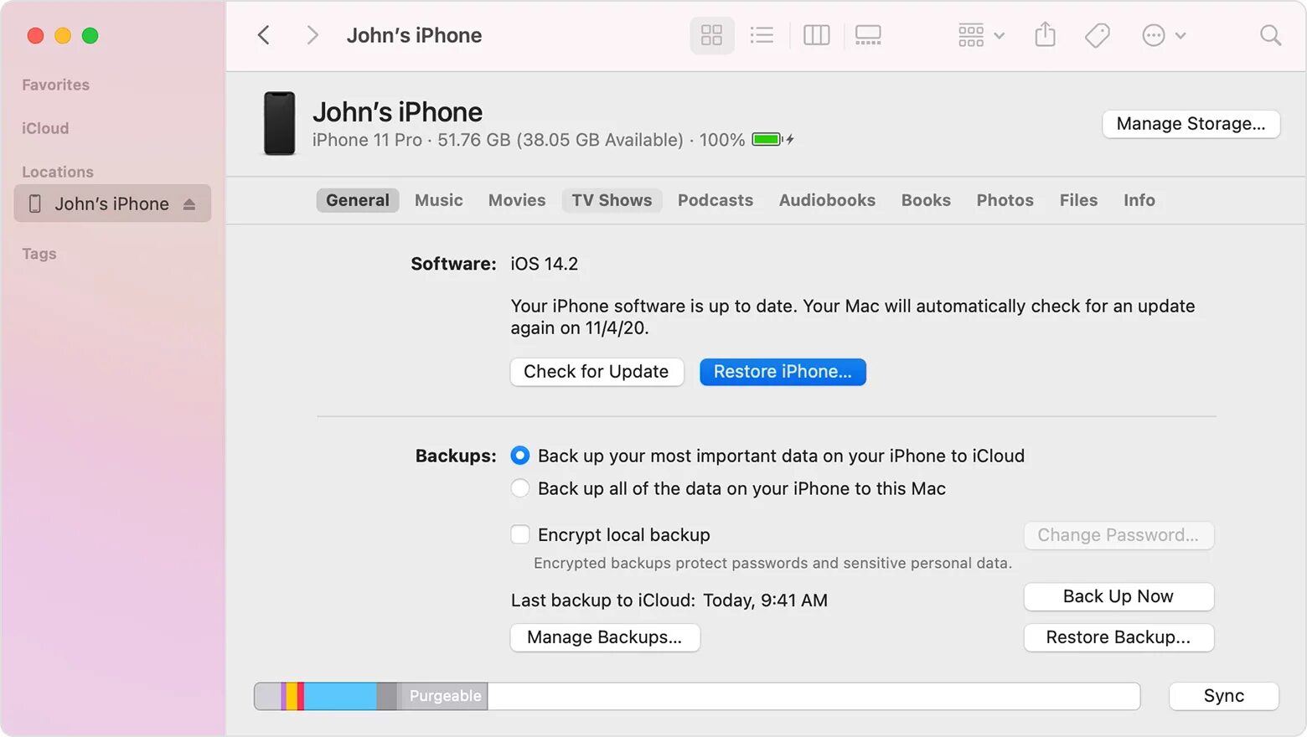Screen dimensions: 1307x737
Task: Show the Audiobooks tab
Action: (827, 200)
